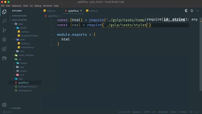The height and width of the screenshot is (114, 202).
Task: Open the Edit menu
Action: coord(8,6)
